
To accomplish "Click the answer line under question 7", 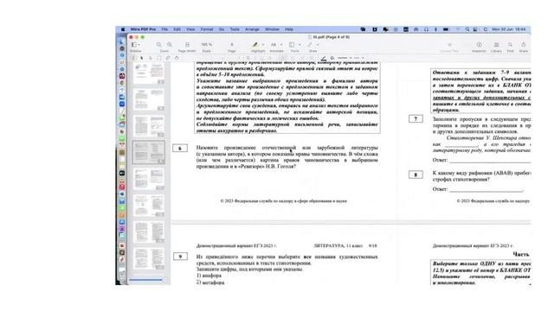I will pos(490,161).
